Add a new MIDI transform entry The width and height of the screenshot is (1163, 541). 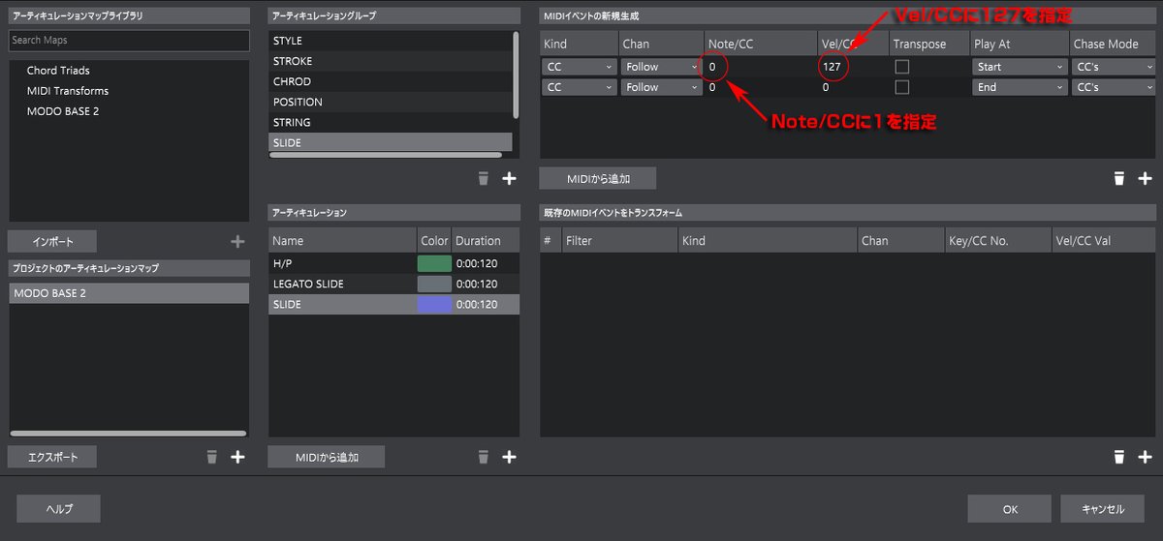pos(1145,457)
